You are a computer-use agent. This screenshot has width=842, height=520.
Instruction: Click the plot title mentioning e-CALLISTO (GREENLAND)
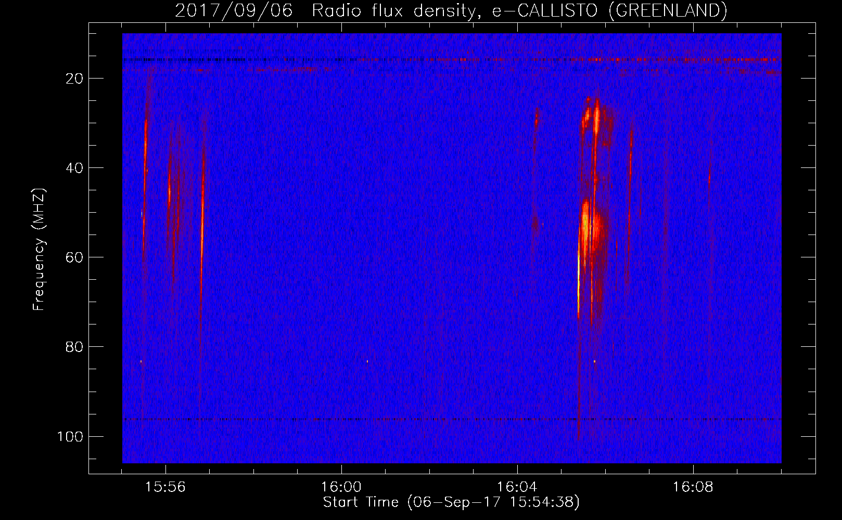click(x=451, y=10)
